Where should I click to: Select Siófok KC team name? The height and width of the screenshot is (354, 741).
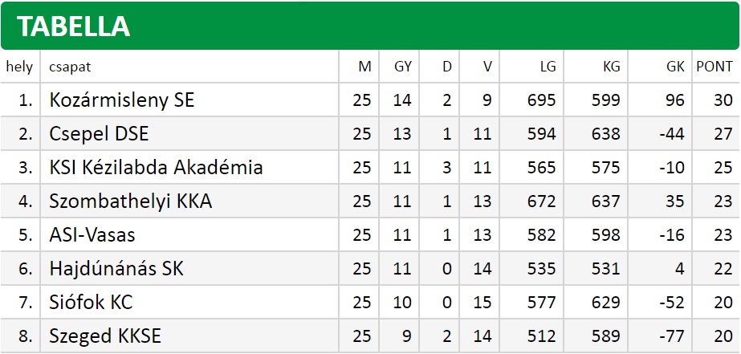91,303
